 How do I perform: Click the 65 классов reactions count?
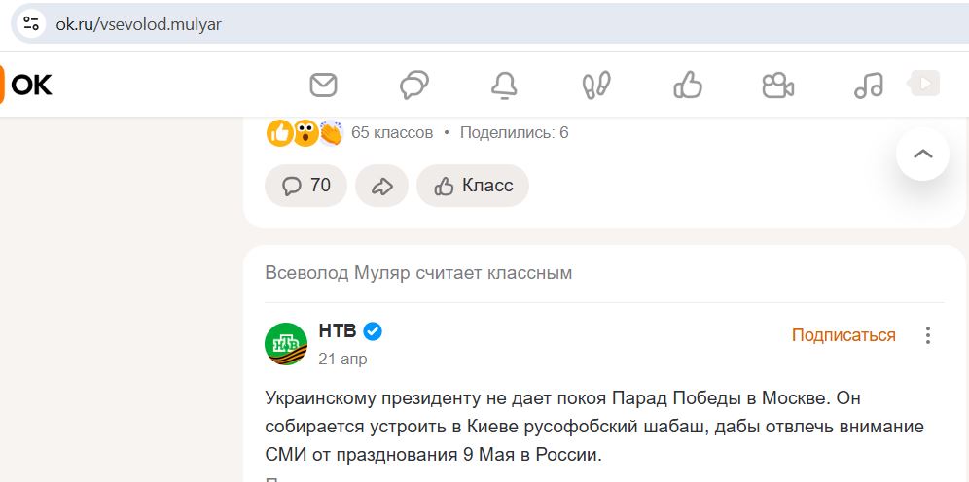(x=392, y=133)
